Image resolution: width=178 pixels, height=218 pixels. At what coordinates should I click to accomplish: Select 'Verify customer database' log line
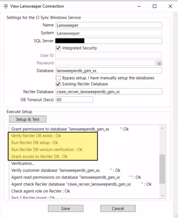click(66, 171)
